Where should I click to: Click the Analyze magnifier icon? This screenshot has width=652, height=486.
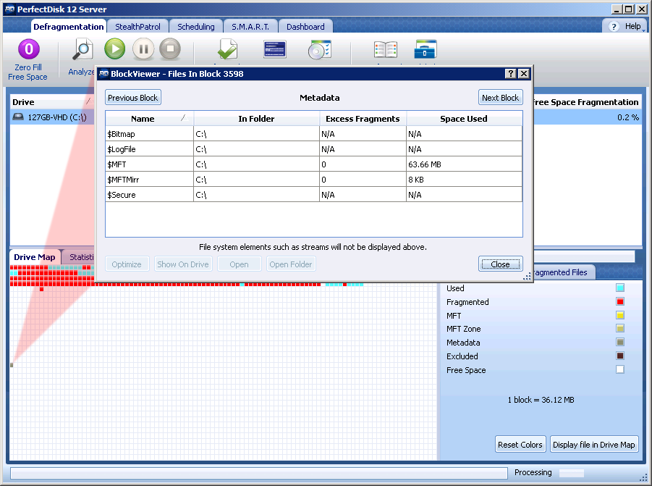pyautogui.click(x=82, y=49)
